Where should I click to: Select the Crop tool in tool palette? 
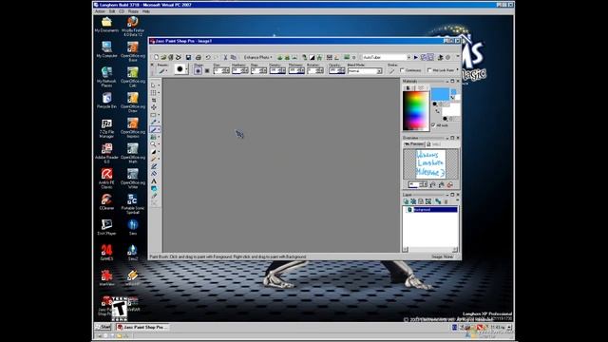154,100
